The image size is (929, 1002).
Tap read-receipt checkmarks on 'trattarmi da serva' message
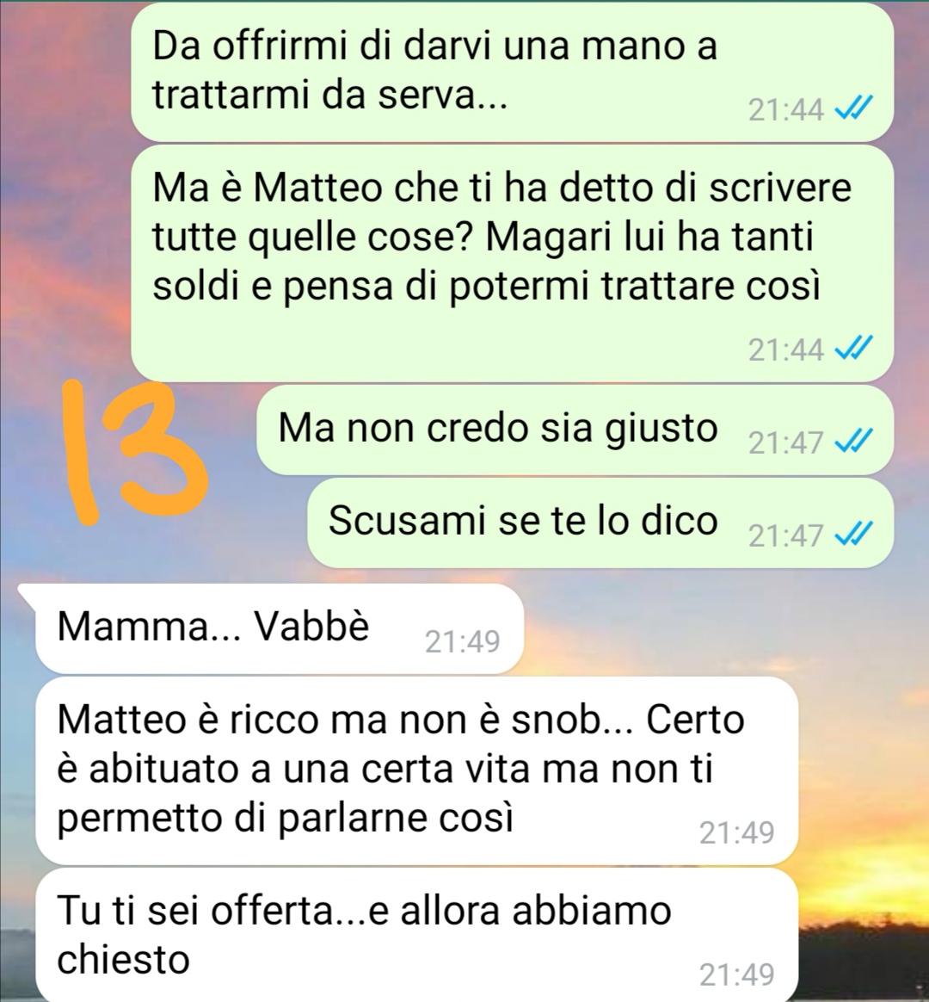pyautogui.click(x=852, y=110)
